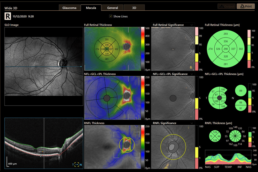Switch to the Glaucoma tab
Viewport: 258px width, 172px height.
(69, 7)
